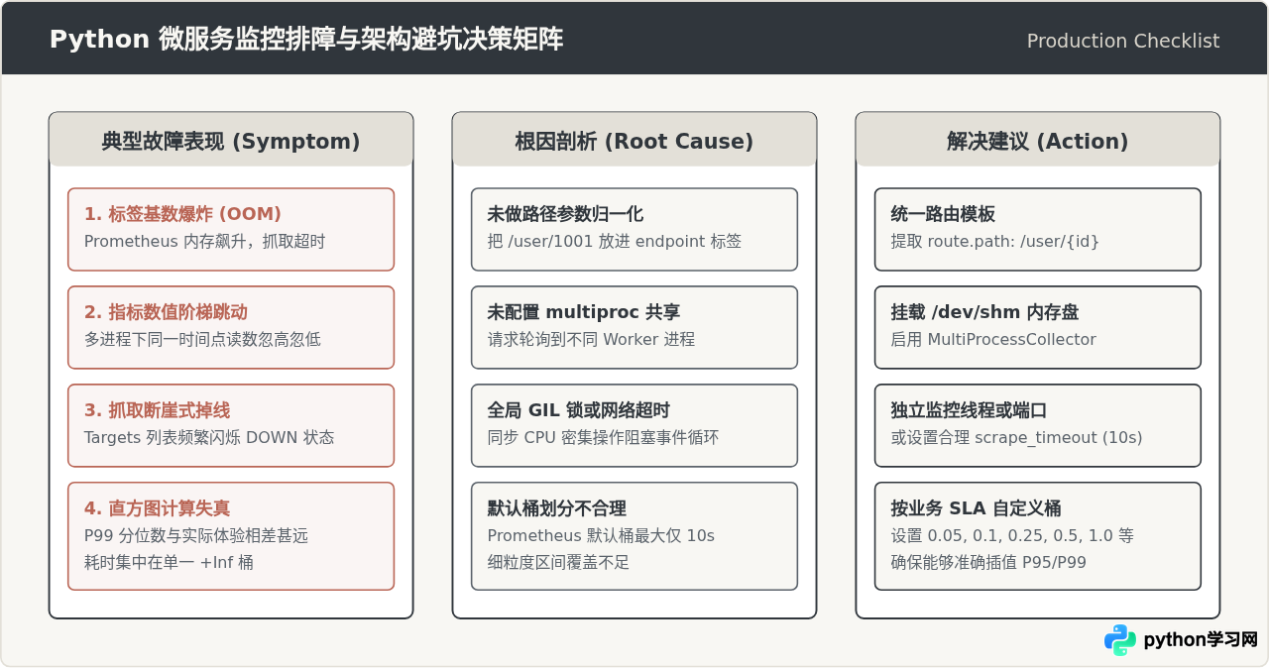Click the heading 按业务 SLA 自定义桶

[x=976, y=508]
